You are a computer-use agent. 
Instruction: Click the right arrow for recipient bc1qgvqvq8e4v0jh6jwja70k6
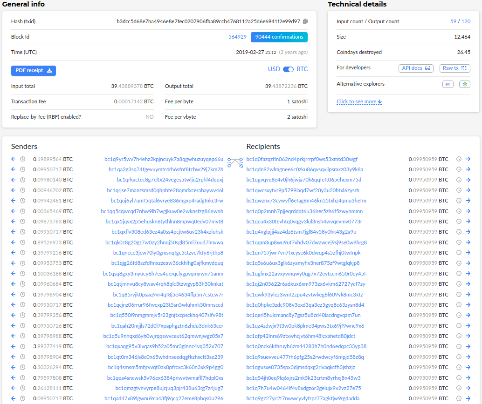(468, 180)
